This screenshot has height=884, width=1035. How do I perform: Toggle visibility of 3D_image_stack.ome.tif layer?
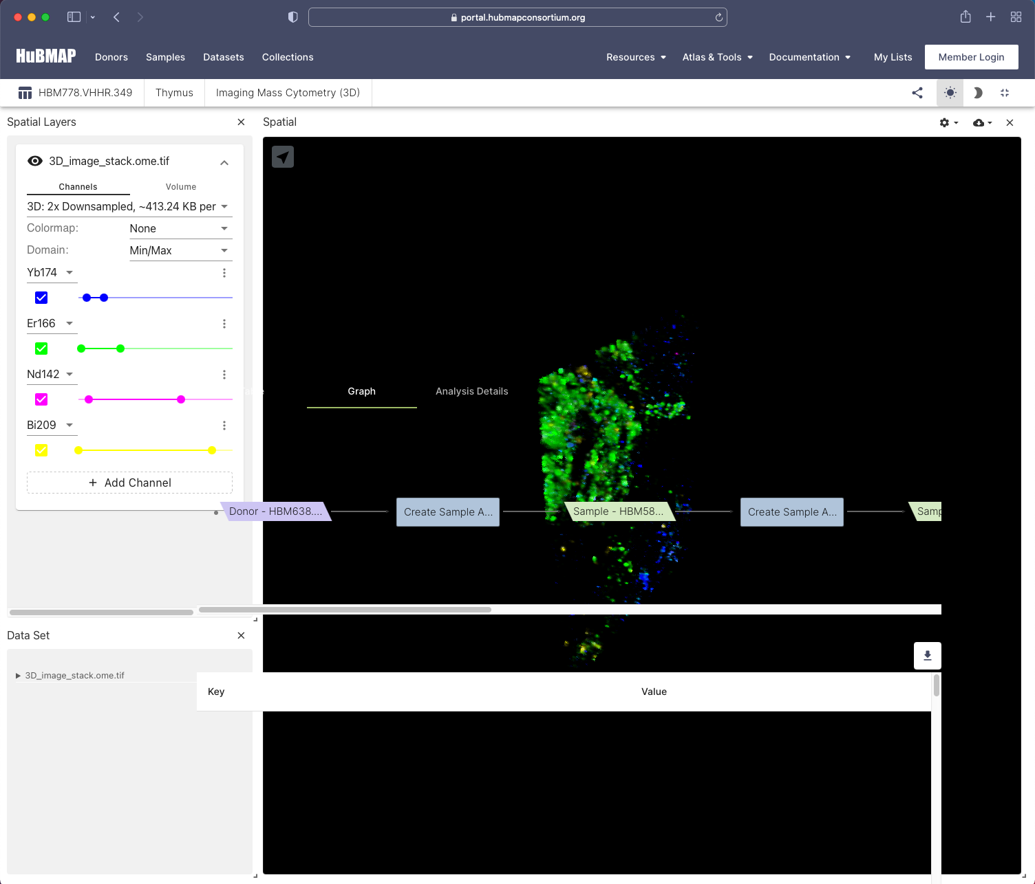tap(35, 161)
